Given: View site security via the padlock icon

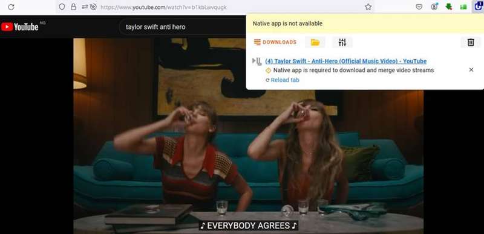Looking at the screenshot, I should coord(73,7).
